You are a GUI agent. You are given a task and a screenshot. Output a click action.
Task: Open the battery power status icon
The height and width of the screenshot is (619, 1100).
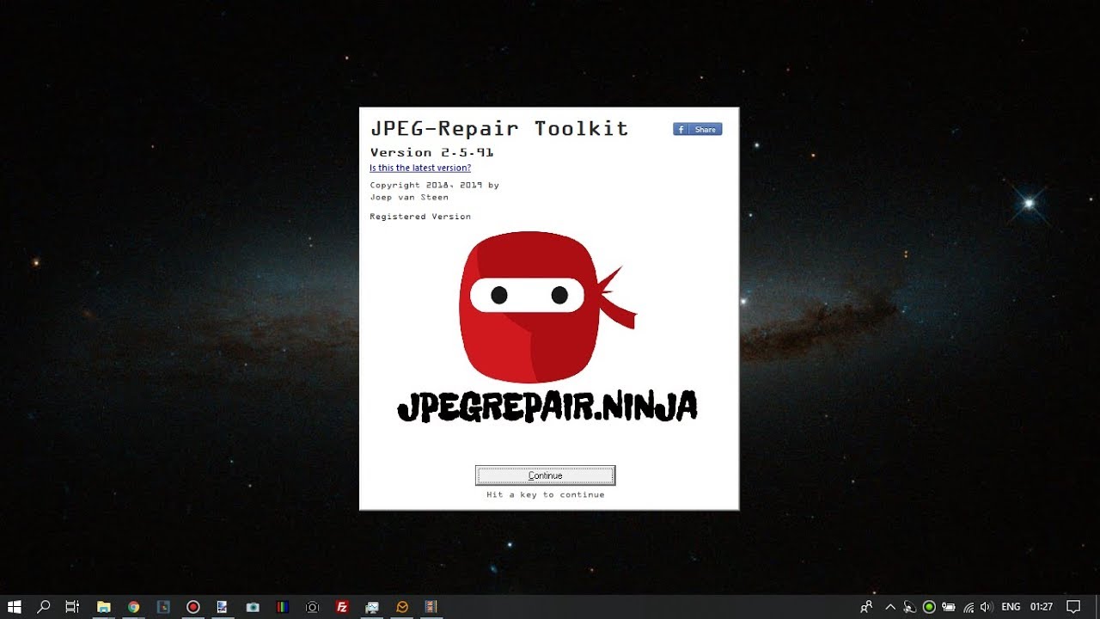(949, 607)
